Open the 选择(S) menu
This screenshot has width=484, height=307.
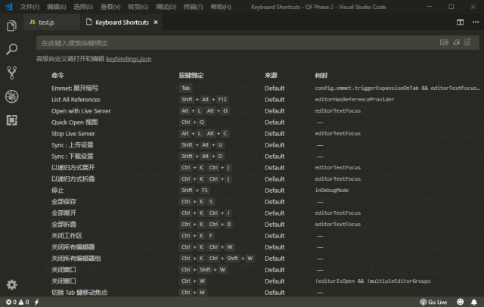83,7
